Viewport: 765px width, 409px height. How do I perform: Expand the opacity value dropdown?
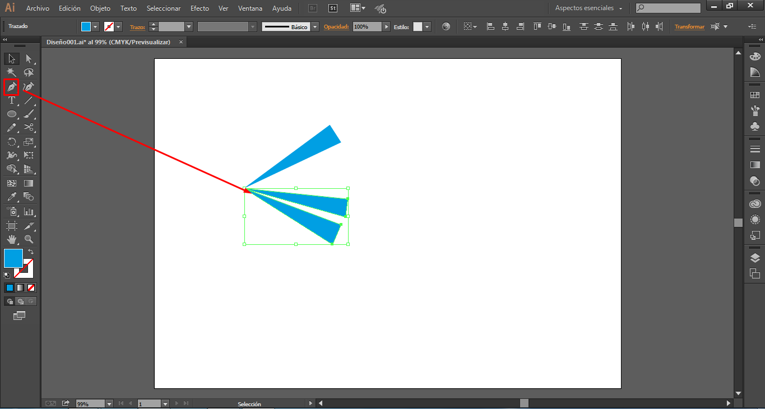(x=386, y=26)
